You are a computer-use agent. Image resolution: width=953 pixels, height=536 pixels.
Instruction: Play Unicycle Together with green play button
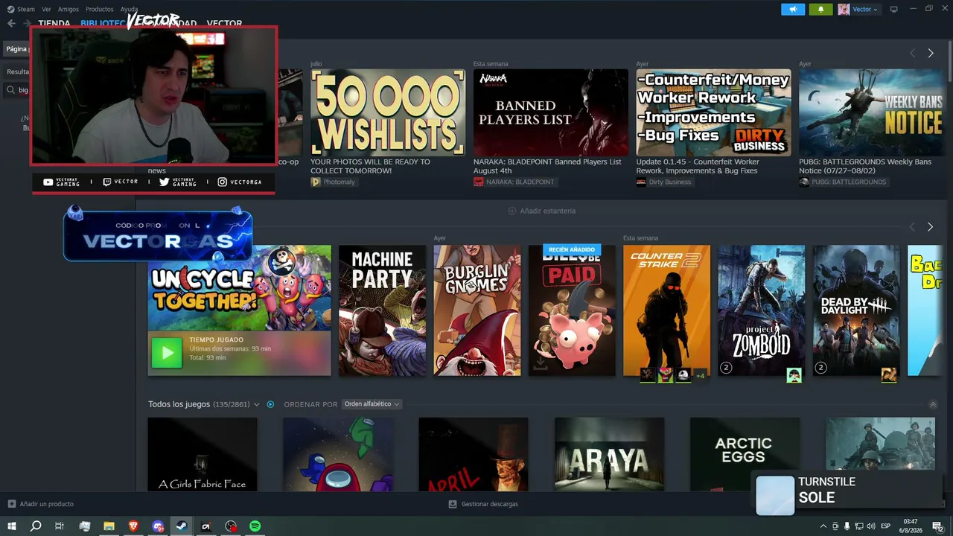click(167, 353)
